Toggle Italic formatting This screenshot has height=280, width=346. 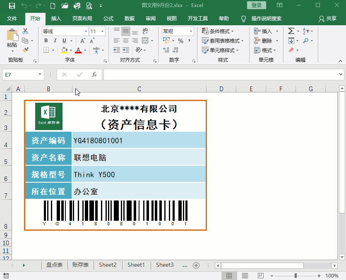click(55, 41)
